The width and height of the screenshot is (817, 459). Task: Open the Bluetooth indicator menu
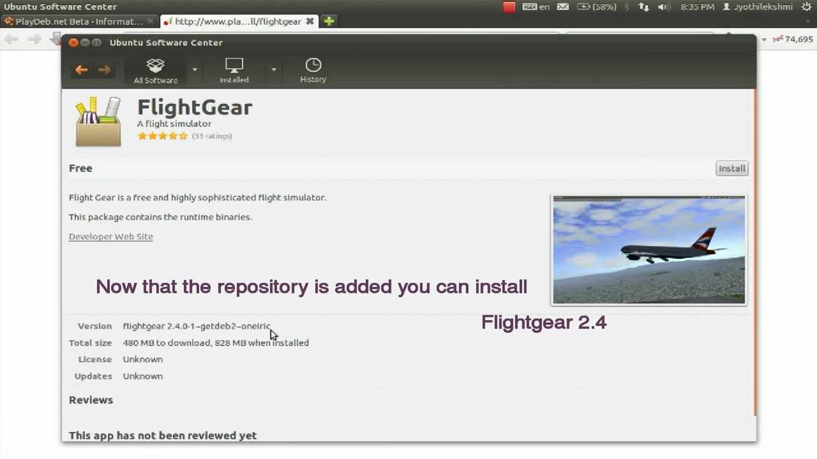(627, 7)
